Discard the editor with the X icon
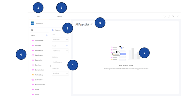 pos(173,16)
